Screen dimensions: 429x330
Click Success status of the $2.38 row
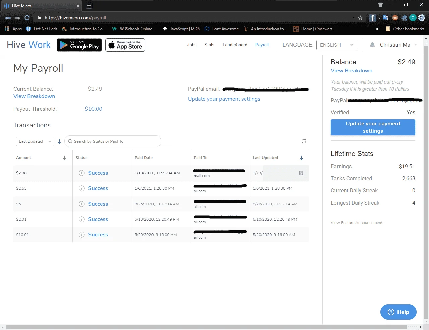tap(98, 173)
